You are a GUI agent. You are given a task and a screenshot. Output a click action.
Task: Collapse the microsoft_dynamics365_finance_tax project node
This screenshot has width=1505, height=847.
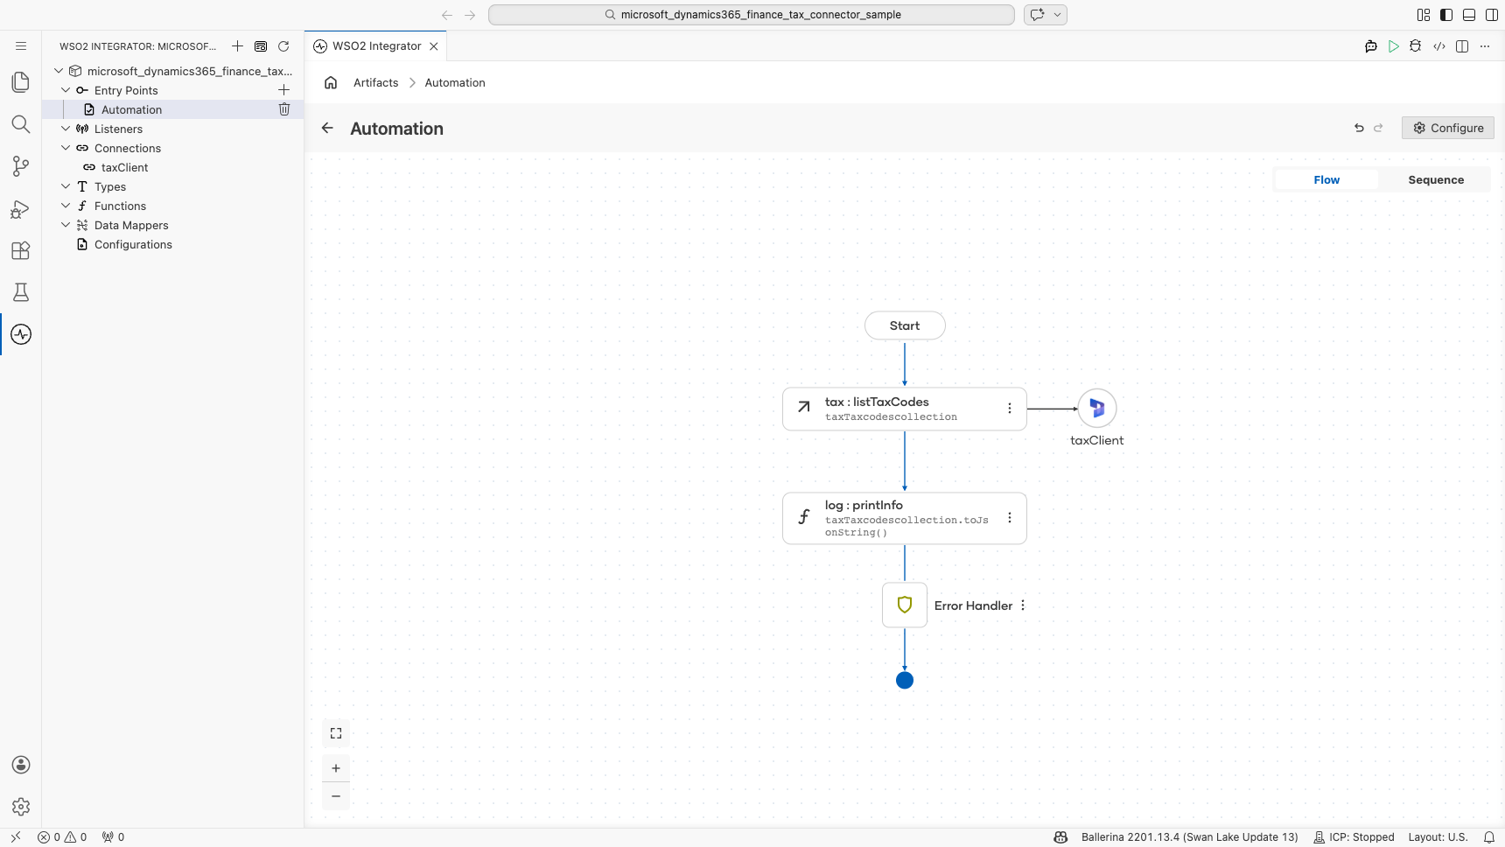click(59, 71)
